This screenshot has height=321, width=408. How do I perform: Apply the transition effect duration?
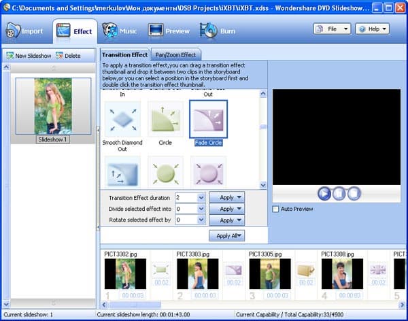[x=226, y=198]
